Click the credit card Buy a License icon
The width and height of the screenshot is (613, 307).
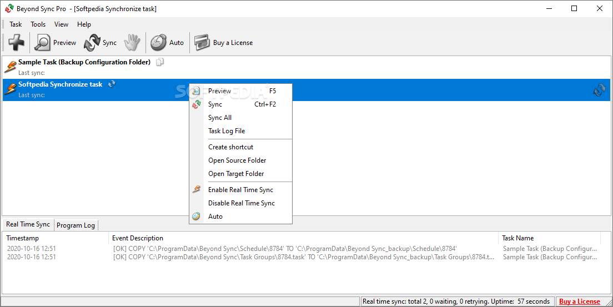pyautogui.click(x=202, y=42)
